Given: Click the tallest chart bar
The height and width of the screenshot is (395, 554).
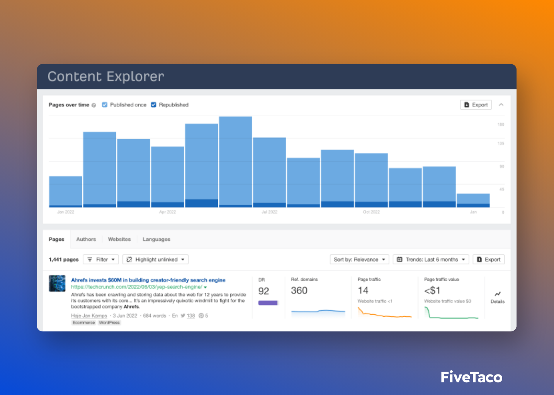Looking at the screenshot, I should [235, 162].
